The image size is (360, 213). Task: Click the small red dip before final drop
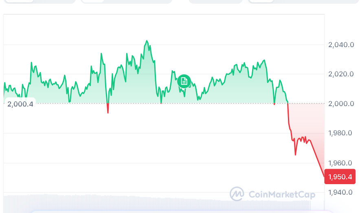click(274, 104)
